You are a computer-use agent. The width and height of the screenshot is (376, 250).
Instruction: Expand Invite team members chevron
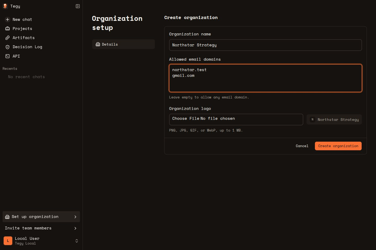tap(75, 228)
